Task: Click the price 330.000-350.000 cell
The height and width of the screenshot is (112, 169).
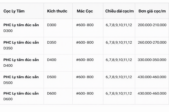Action: coord(152,60)
